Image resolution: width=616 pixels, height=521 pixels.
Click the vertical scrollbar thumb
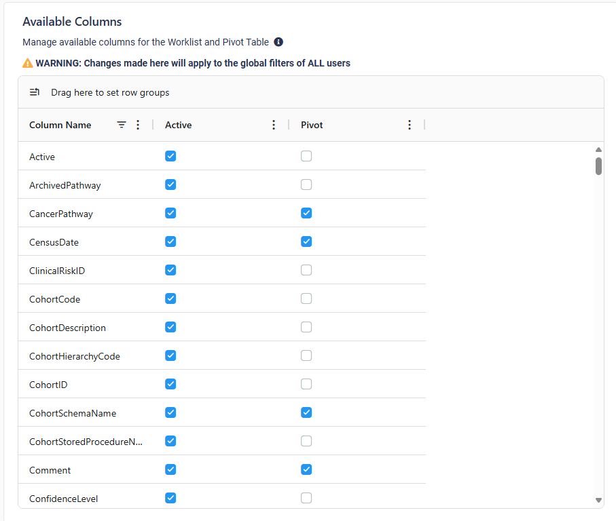(598, 166)
